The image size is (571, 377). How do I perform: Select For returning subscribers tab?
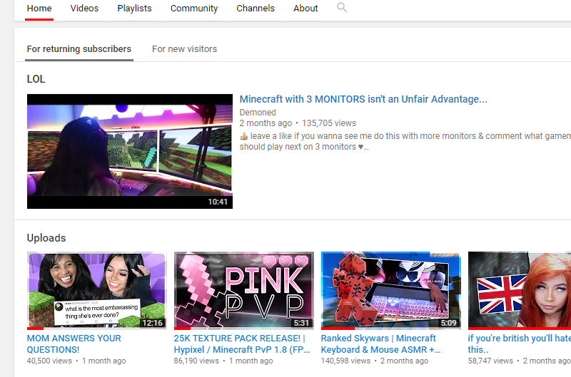click(79, 49)
